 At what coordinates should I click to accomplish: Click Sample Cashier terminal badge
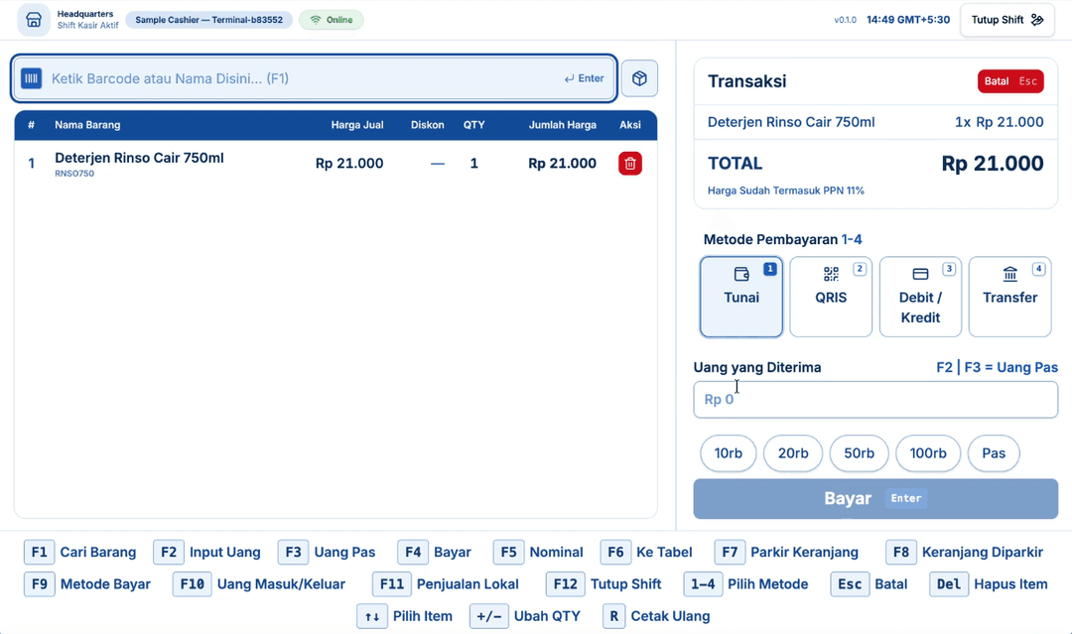[208, 20]
